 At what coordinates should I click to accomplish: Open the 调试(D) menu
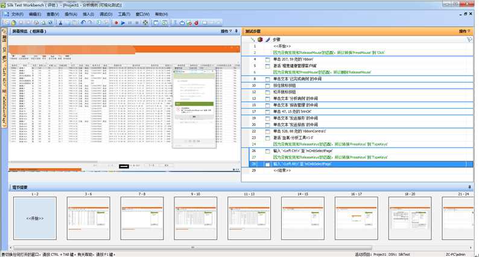[106, 14]
